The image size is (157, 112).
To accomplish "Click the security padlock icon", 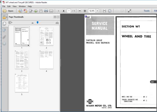I will (x=4, y=17).
